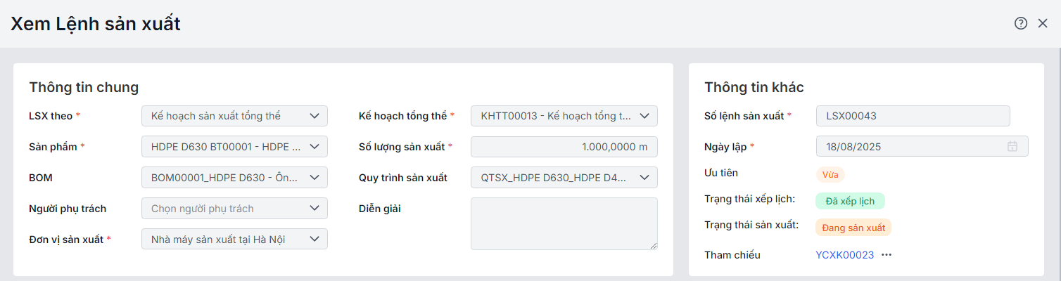Image resolution: width=1061 pixels, height=281 pixels.
Task: Click the Số lượng sản xuất field
Action: coord(564,147)
